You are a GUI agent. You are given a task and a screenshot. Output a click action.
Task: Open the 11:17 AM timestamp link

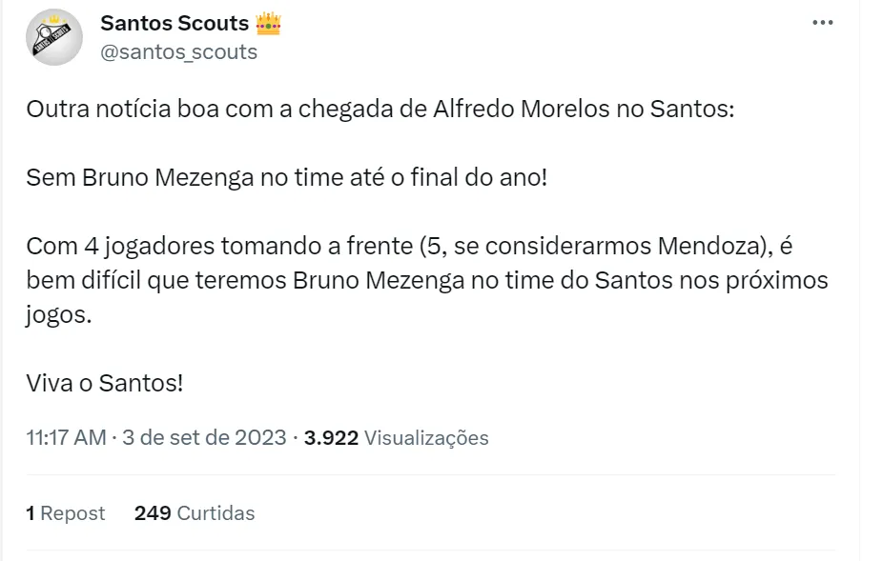pos(66,438)
